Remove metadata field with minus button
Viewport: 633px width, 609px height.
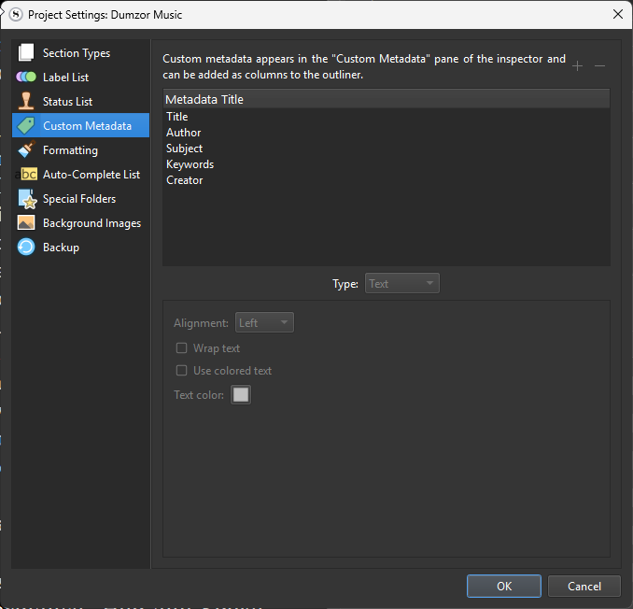[x=600, y=65]
